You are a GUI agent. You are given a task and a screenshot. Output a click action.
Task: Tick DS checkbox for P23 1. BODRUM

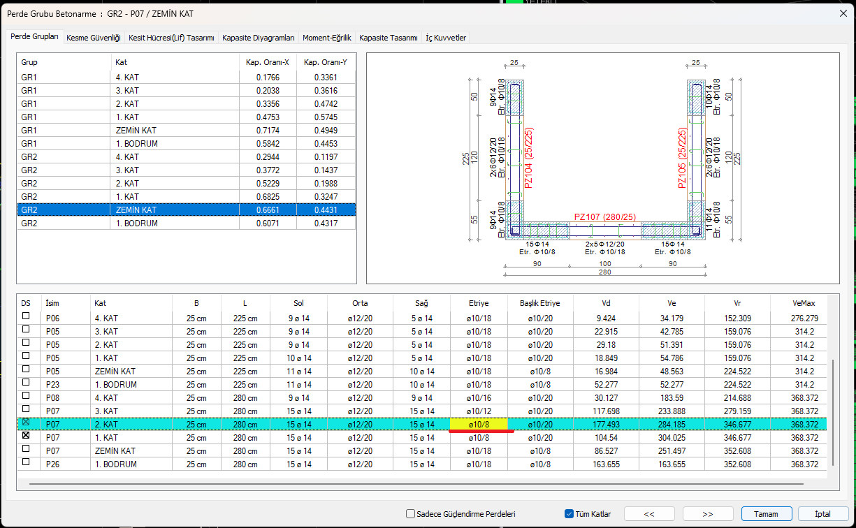[x=27, y=383]
